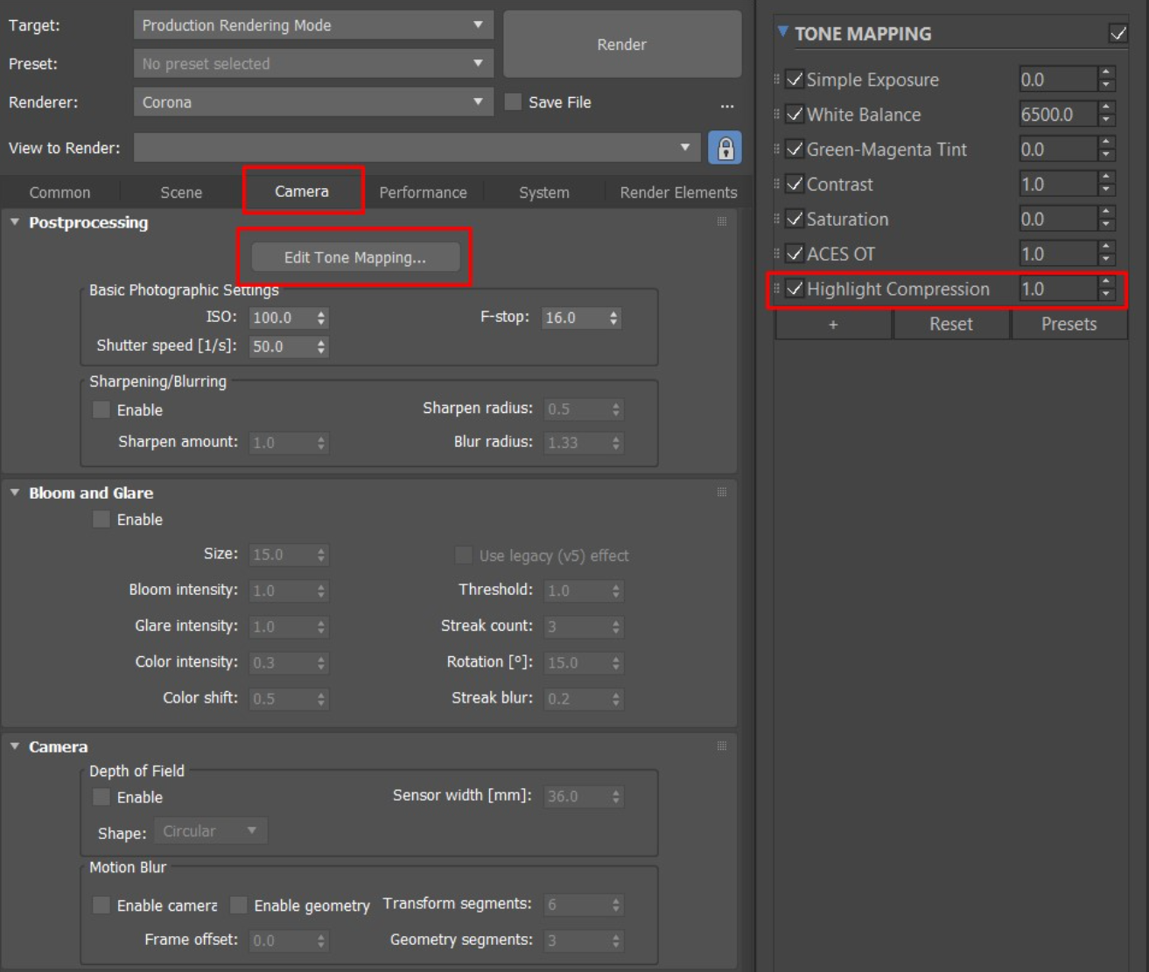Screen dimensions: 1149x972
Task: Switch to the Performance tab
Action: (423, 192)
